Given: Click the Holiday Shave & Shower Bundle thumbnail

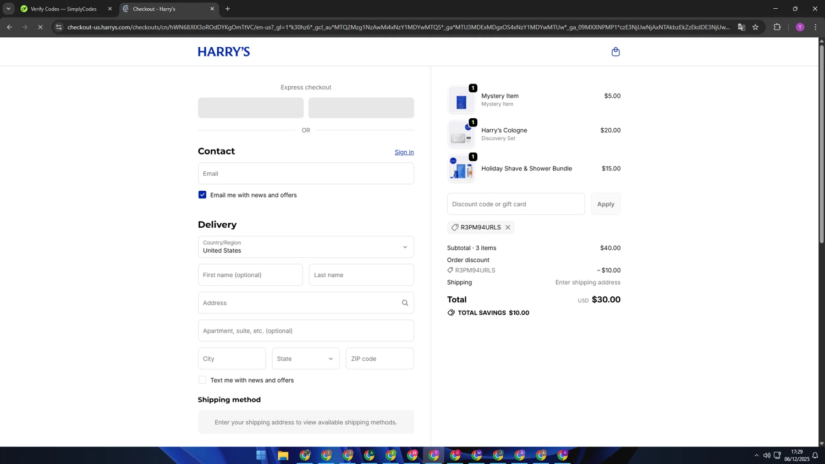Looking at the screenshot, I should (461, 169).
